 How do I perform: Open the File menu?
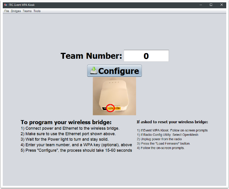[x=6, y=11]
